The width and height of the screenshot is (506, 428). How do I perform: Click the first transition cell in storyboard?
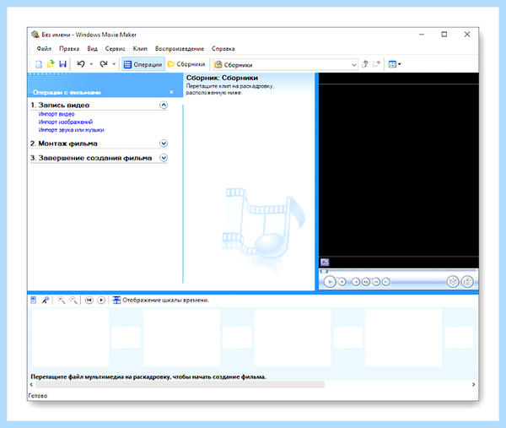click(x=126, y=338)
